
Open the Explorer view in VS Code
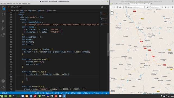[3, 8]
